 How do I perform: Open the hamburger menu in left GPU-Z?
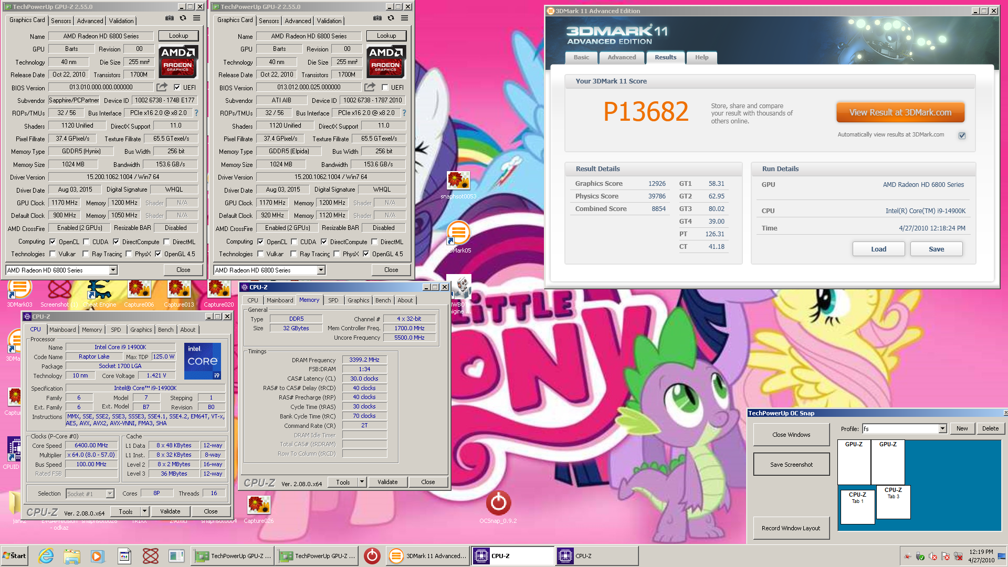point(196,18)
